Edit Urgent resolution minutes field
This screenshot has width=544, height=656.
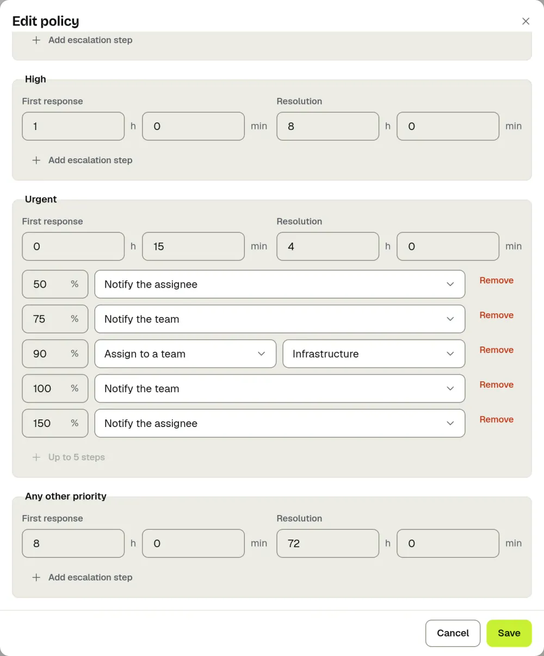[x=448, y=246]
